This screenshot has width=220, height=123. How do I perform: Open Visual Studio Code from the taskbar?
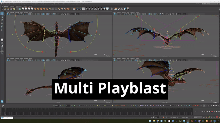[x=215, y=121]
